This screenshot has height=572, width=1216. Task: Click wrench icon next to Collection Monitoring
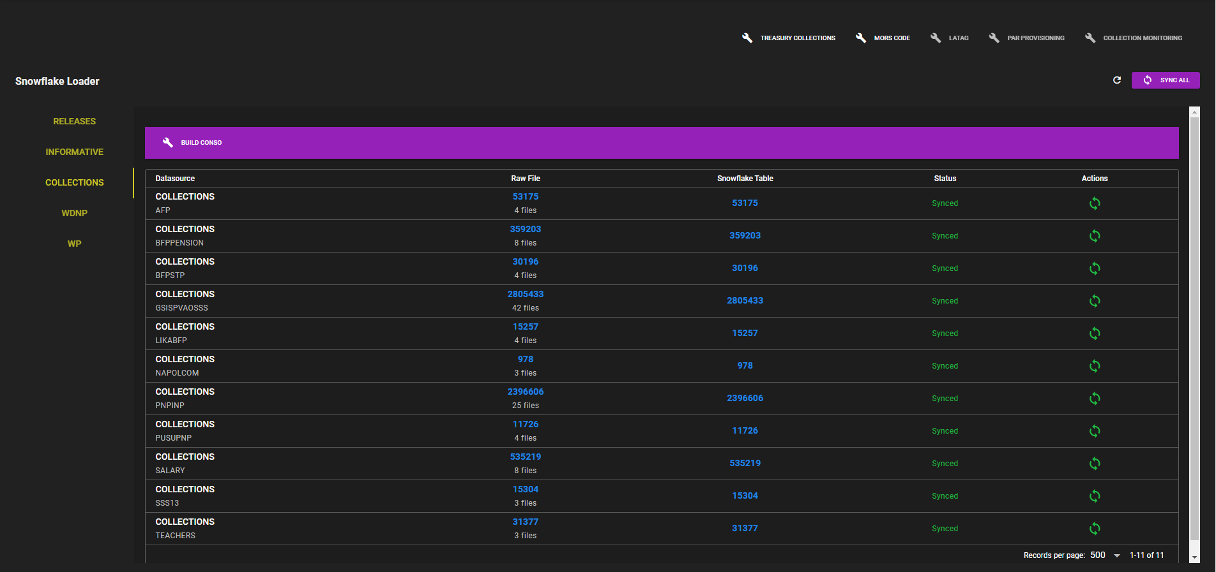tap(1090, 38)
